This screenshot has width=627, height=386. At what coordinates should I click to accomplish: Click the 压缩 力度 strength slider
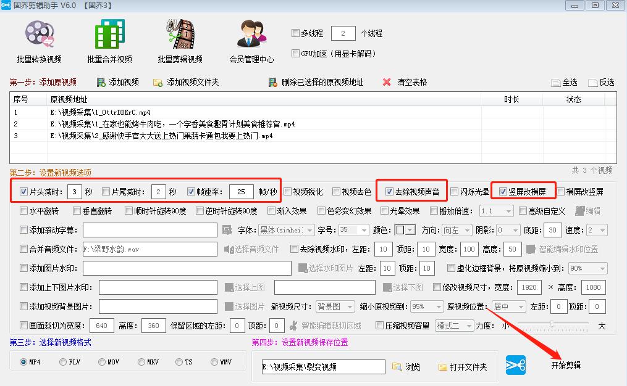pyautogui.click(x=552, y=325)
